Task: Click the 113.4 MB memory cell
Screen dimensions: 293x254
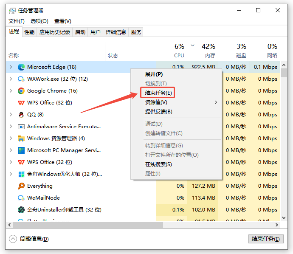Action: [x=203, y=198]
